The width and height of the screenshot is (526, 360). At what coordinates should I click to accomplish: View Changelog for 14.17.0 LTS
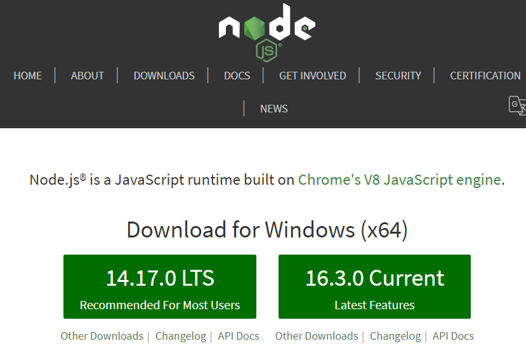point(181,336)
